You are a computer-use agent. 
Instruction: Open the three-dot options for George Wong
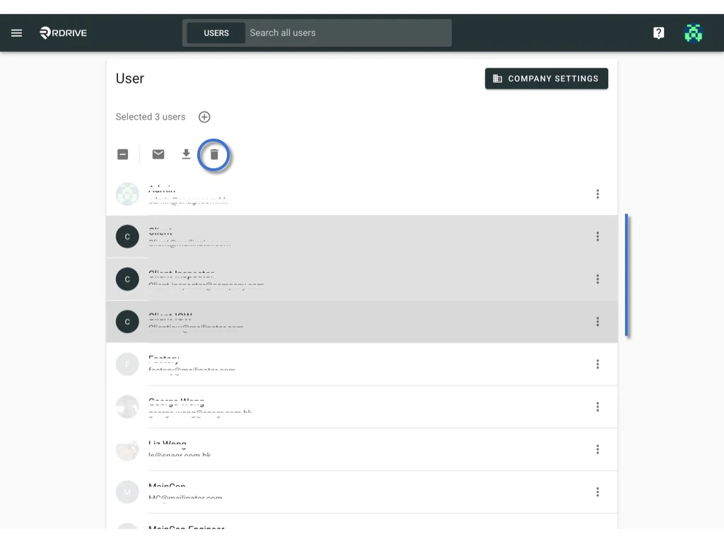pyautogui.click(x=597, y=407)
